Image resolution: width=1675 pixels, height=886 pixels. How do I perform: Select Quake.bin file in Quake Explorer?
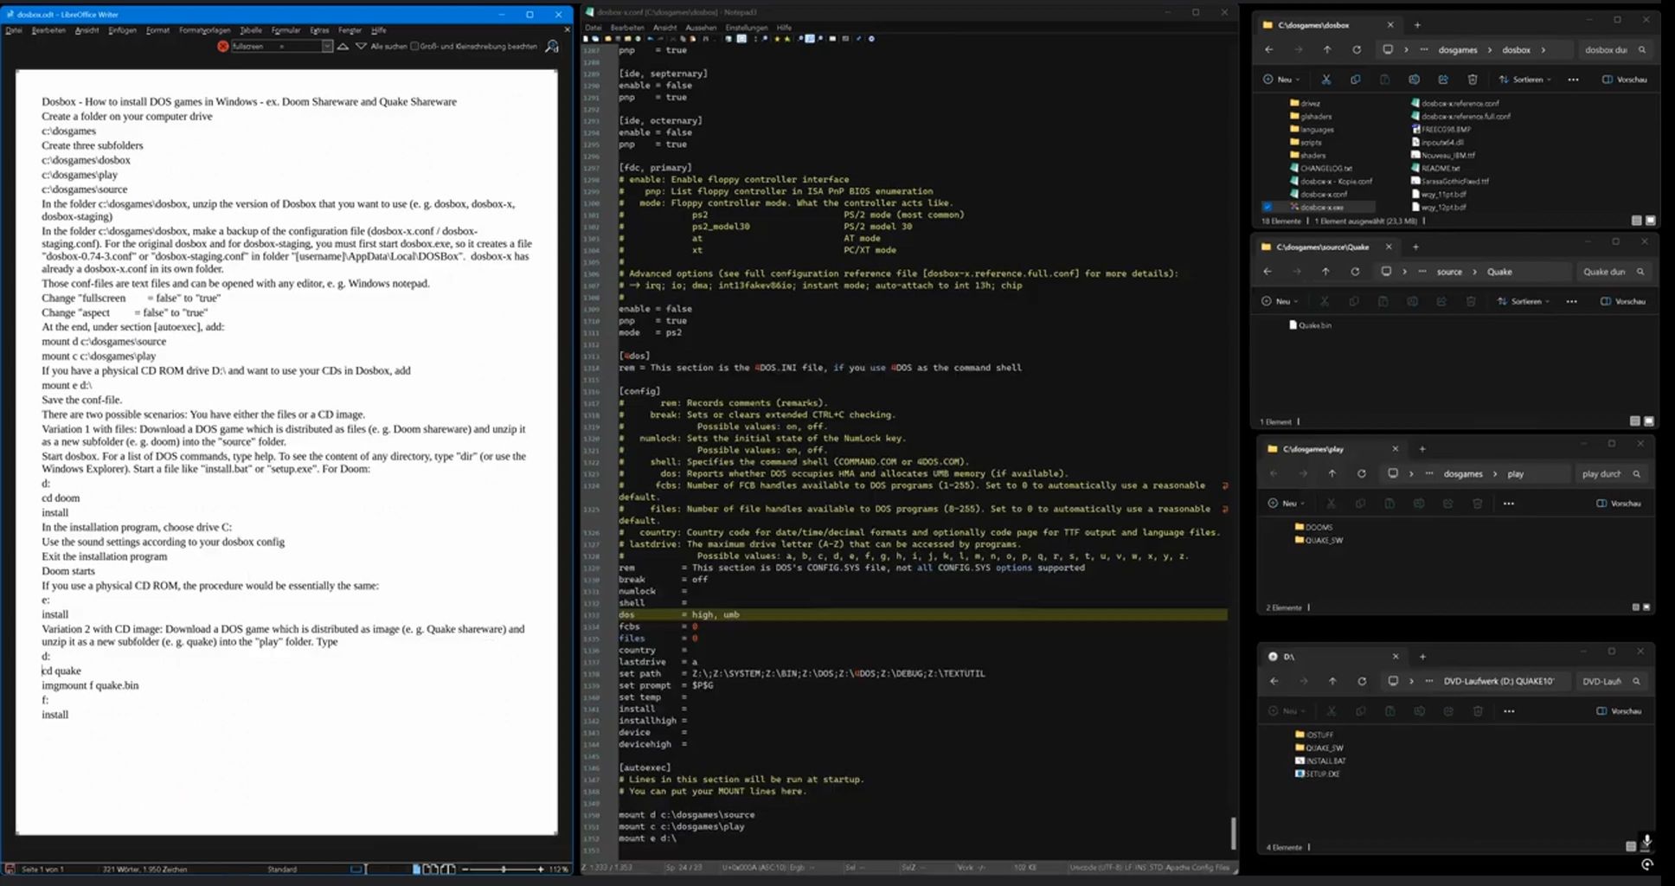coord(1311,325)
